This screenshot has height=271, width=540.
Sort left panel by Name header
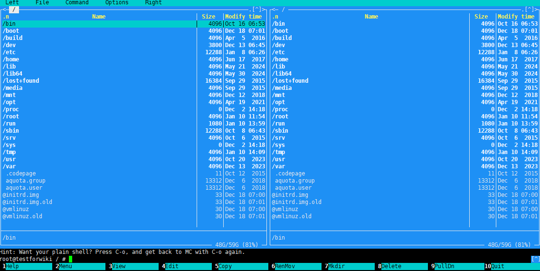[99, 17]
